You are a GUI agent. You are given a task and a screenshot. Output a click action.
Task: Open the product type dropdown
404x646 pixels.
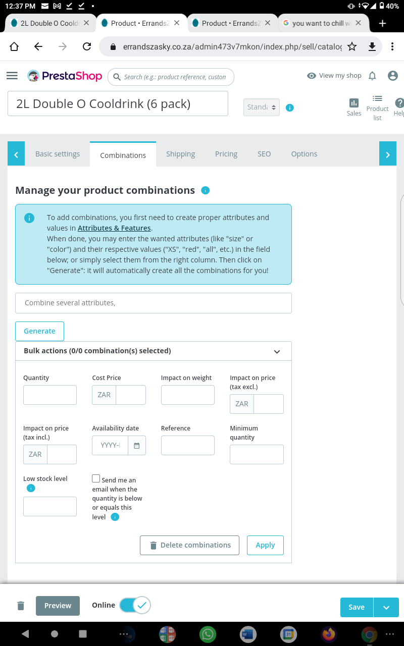coord(261,107)
